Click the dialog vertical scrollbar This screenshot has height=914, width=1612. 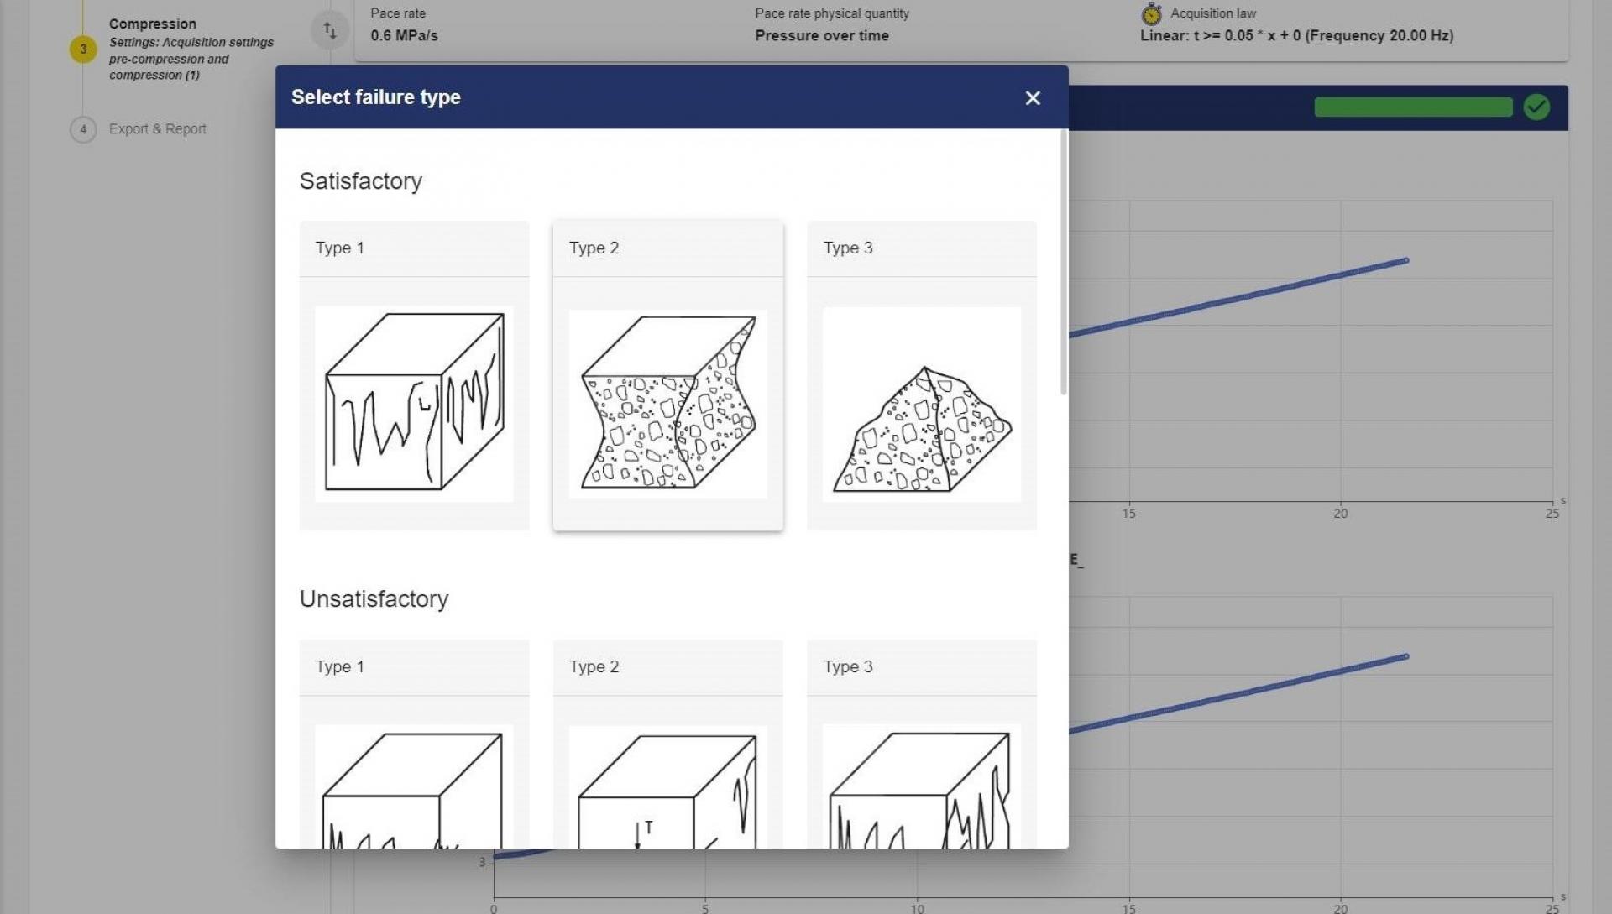click(x=1063, y=262)
